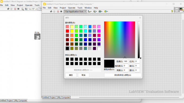Click the 亮度(L) luminance input field
The width and height of the screenshot is (184, 103).
point(126,70)
